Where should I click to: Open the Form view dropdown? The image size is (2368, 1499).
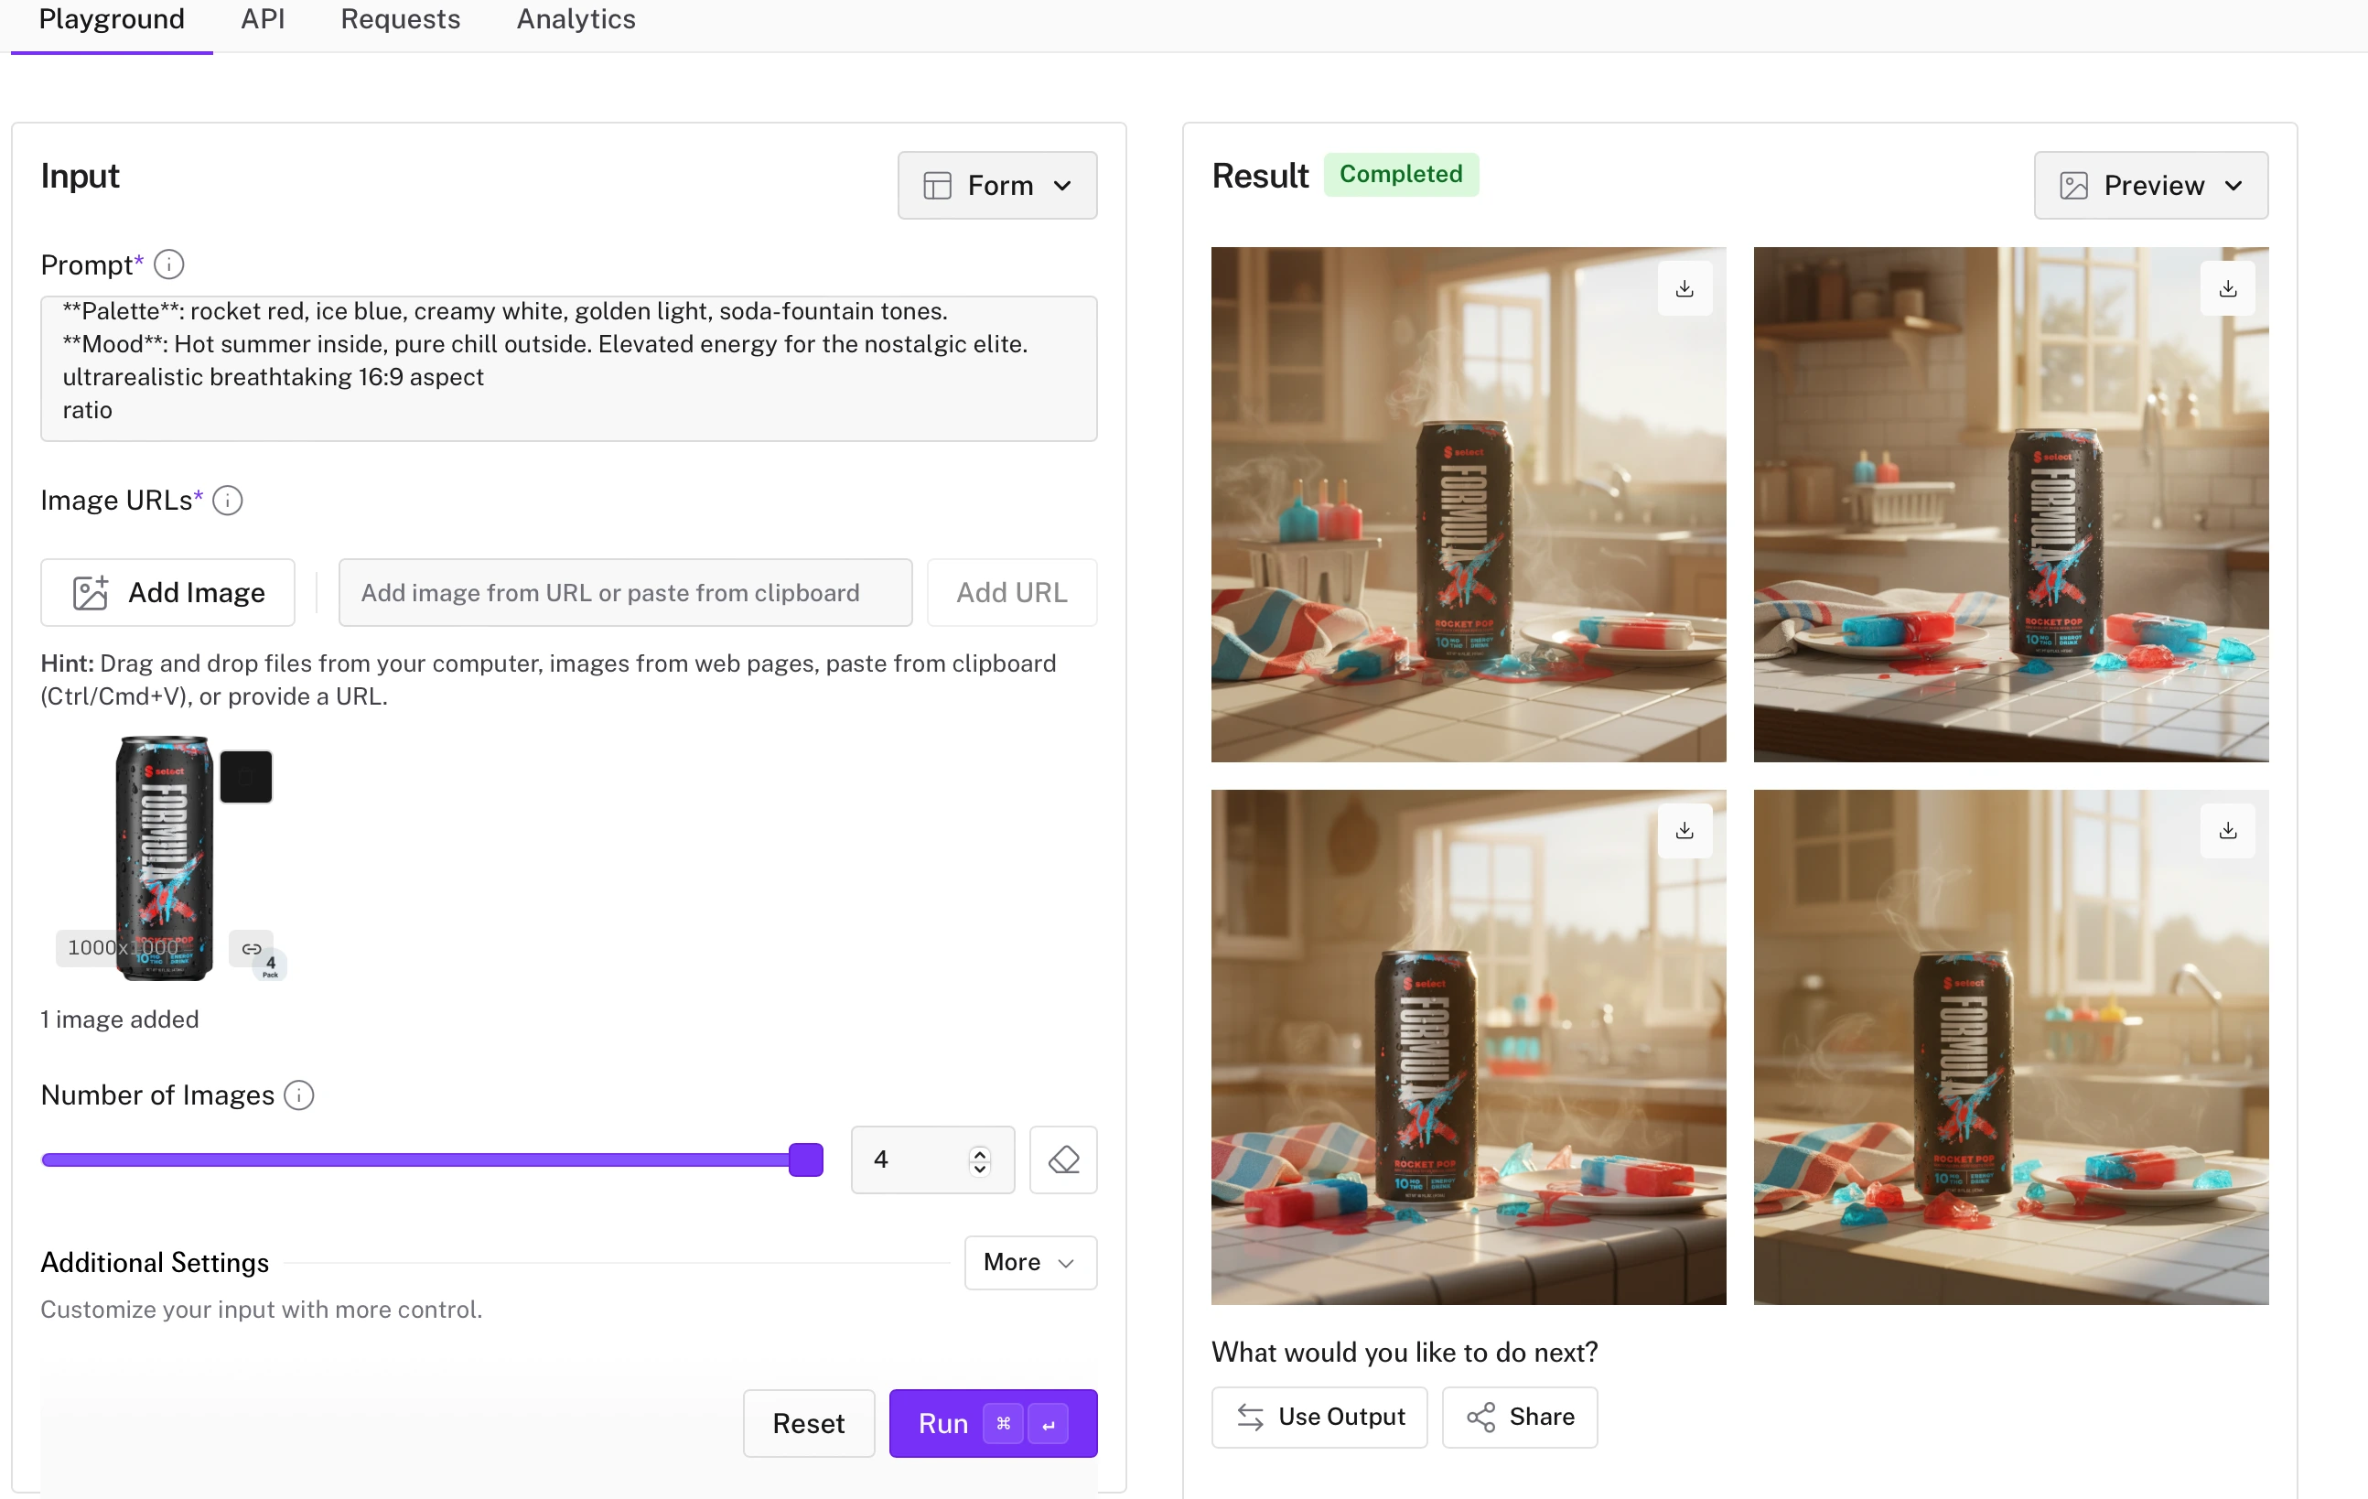[997, 185]
